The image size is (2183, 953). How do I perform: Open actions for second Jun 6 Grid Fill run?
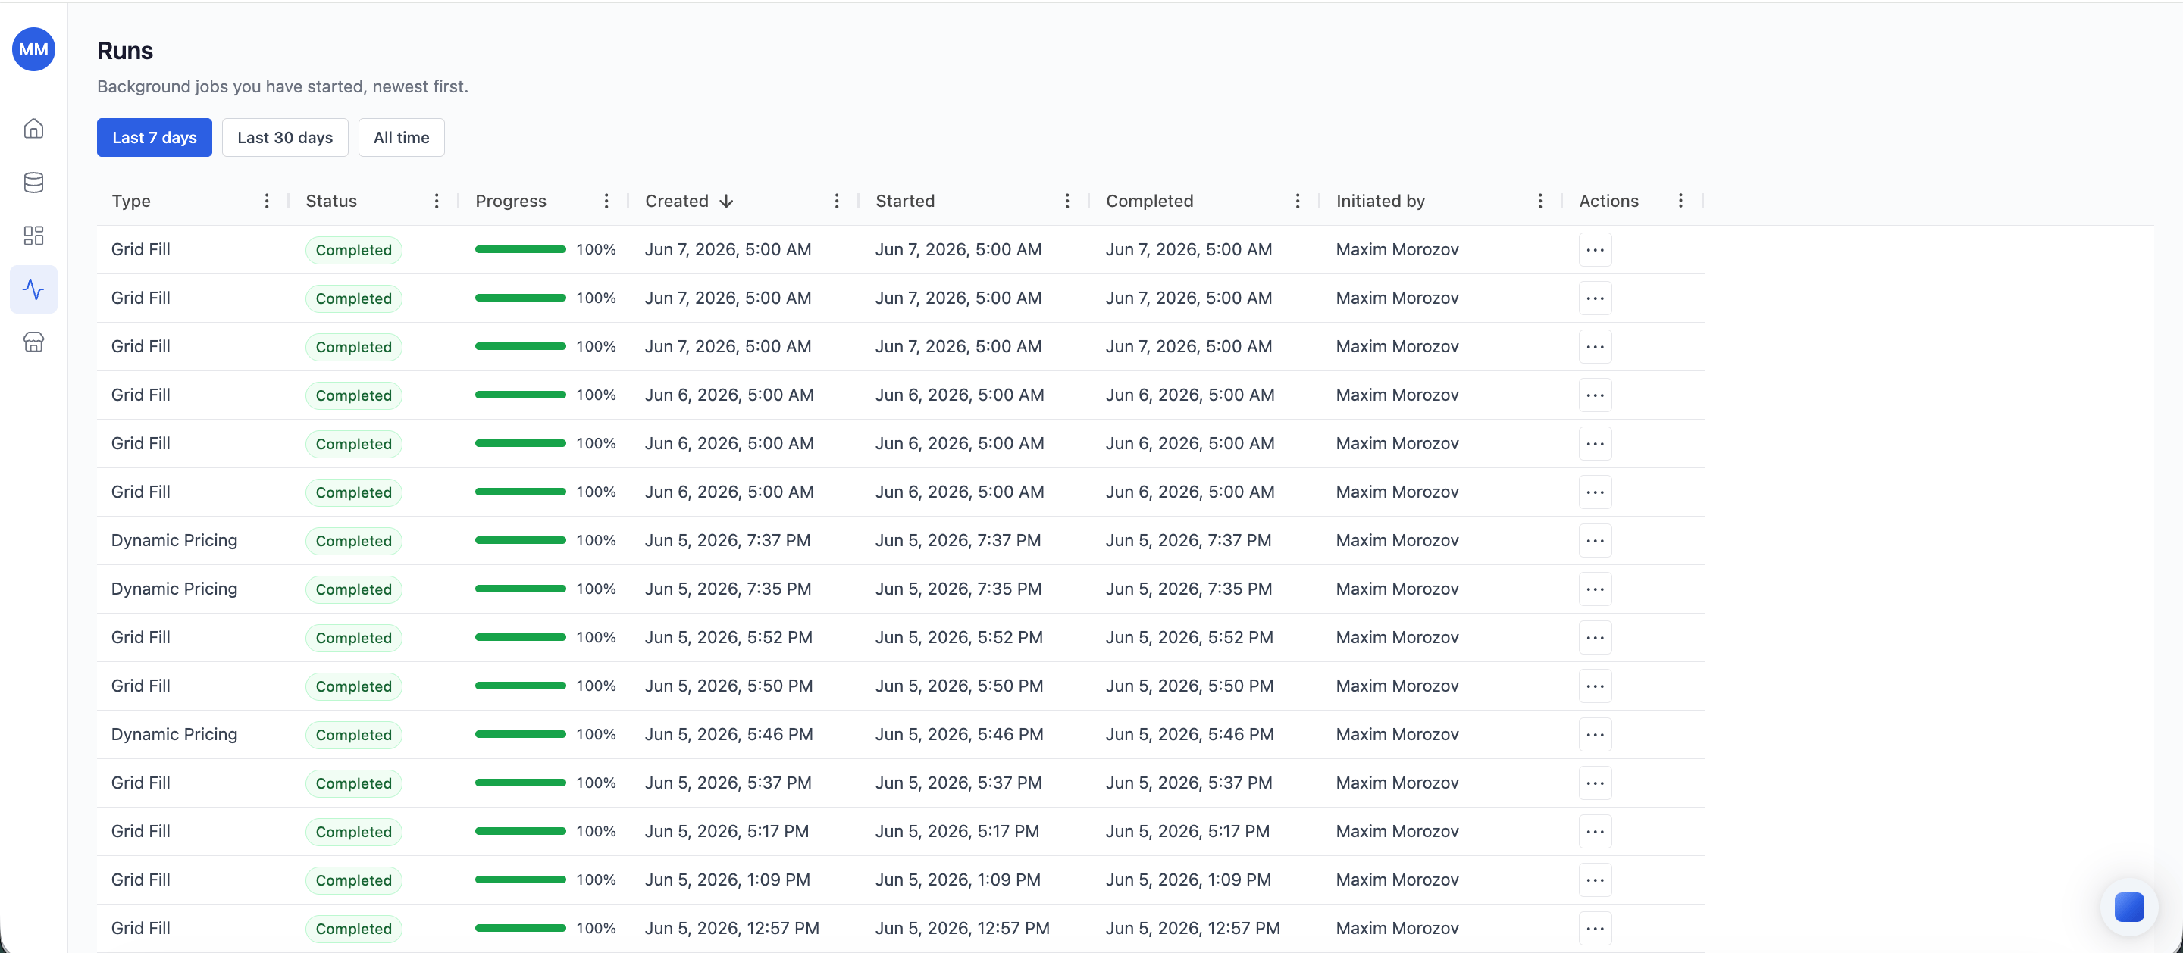point(1595,444)
